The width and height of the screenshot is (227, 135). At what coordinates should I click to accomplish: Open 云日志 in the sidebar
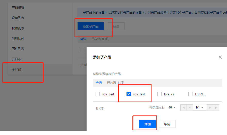pyautogui.click(x=16, y=59)
